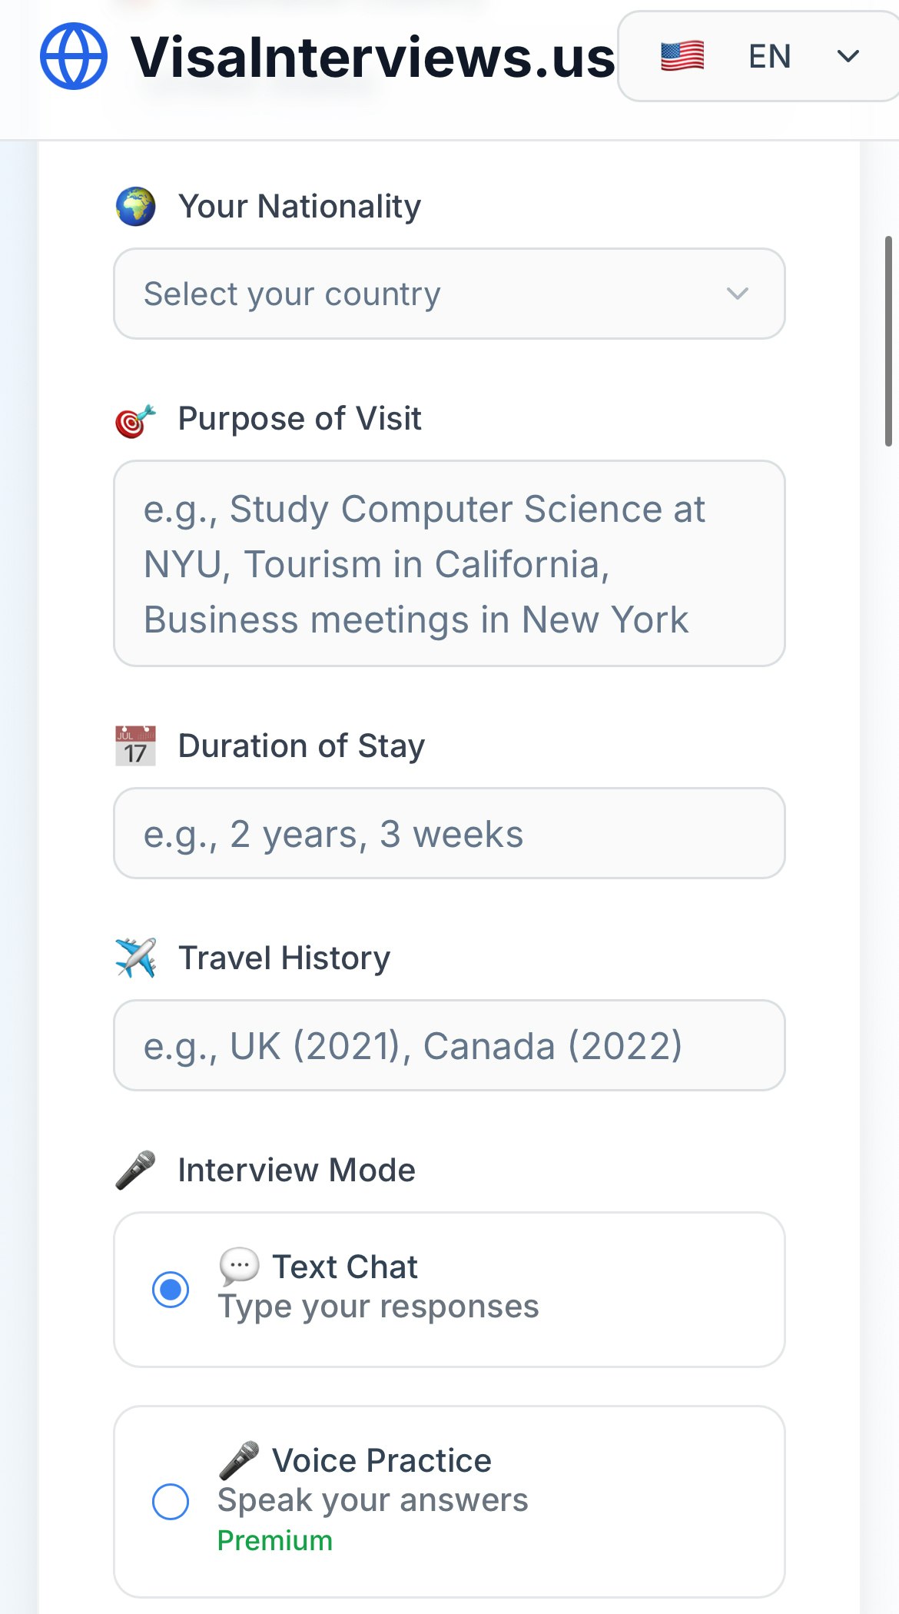The image size is (899, 1614).
Task: Click the chevron in the nationality dropdown
Action: (738, 294)
